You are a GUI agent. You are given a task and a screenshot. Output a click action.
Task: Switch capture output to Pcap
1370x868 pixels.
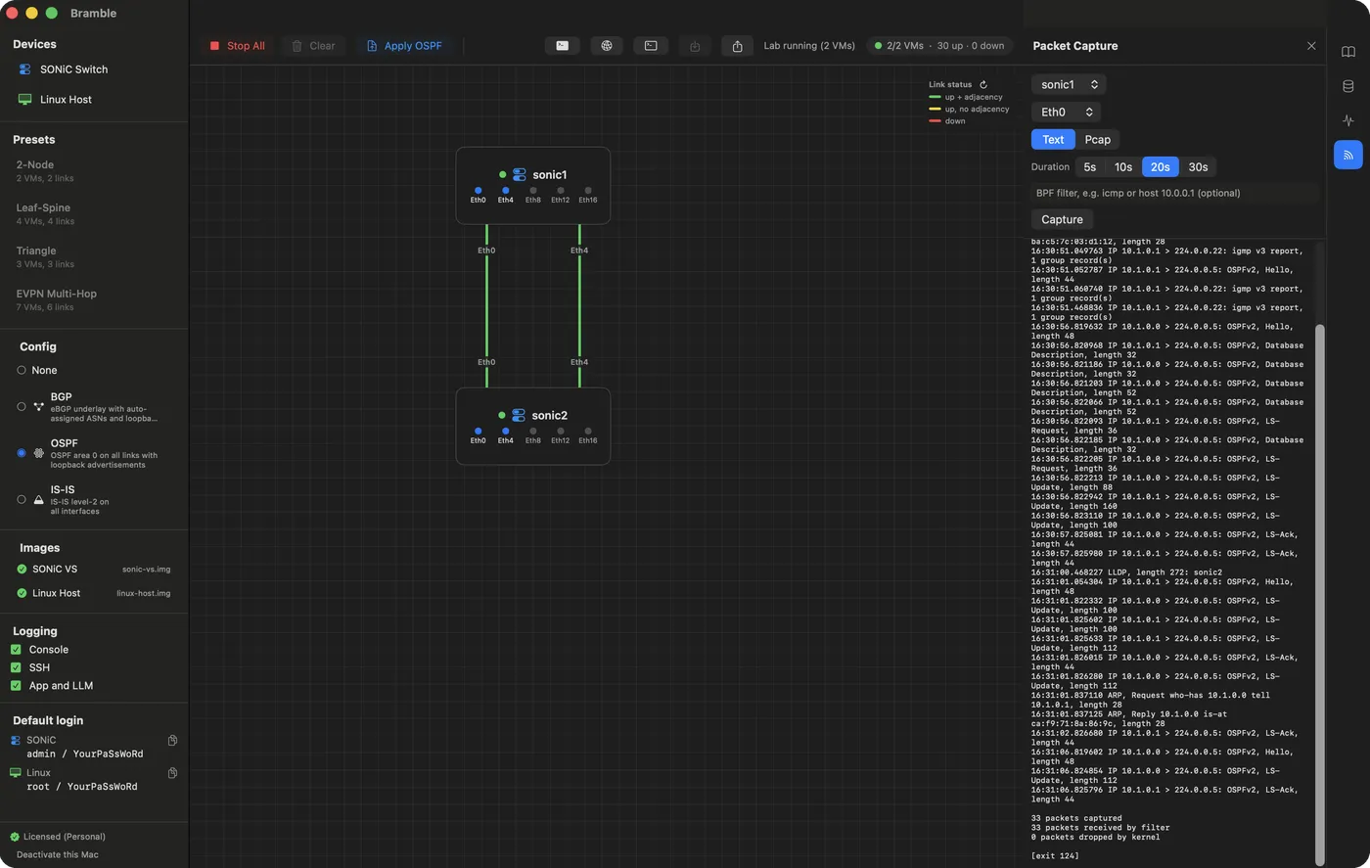[1098, 139]
